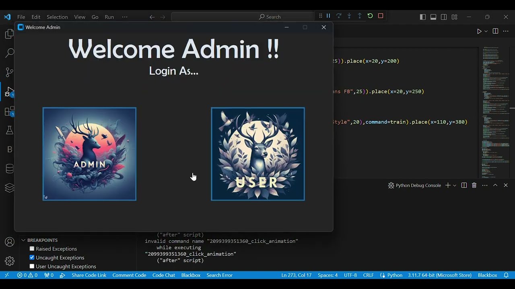Open the Testing flask view
This screenshot has height=289, width=515.
pyautogui.click(x=9, y=130)
